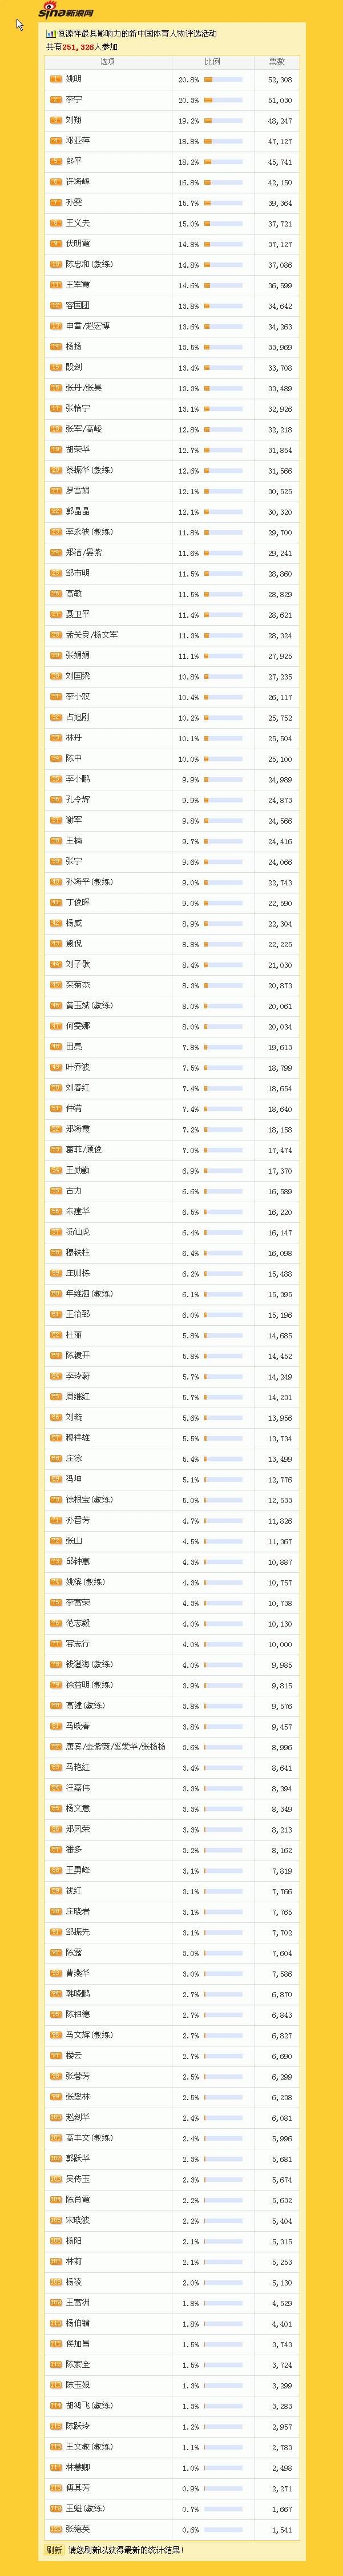Click the 张德英 entry in the last row
This screenshot has width=343, height=2576.
coord(78,2529)
